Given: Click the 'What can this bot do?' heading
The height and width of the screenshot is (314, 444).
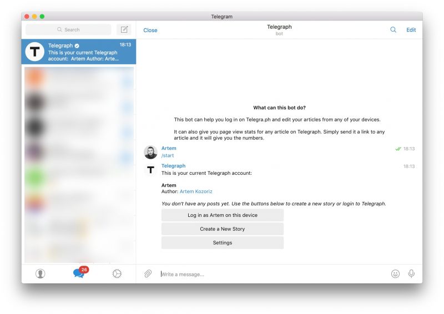Looking at the screenshot, I should pyautogui.click(x=279, y=108).
